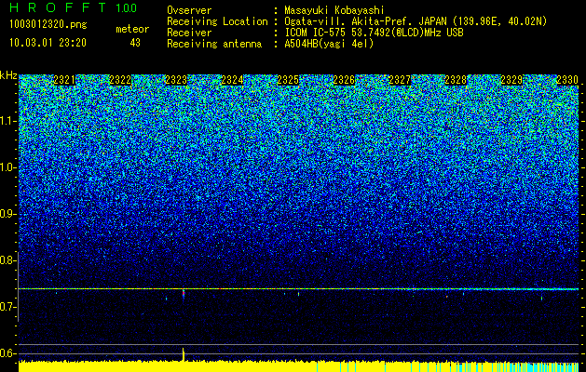Click the meteor echo spike below the 2323 marker

pos(184,293)
